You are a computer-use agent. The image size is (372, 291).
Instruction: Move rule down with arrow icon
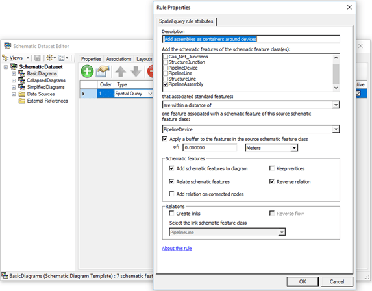click(136, 71)
